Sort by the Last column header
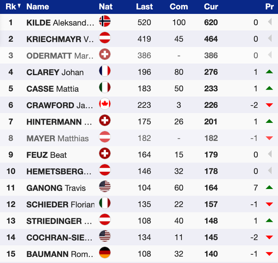Screen dimensions: 278x263 coord(144,6)
